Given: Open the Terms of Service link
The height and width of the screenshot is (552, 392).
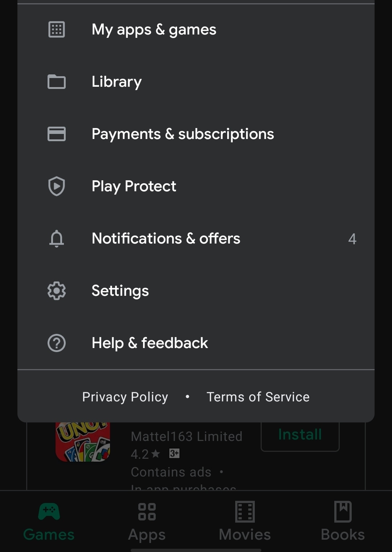Looking at the screenshot, I should click(258, 397).
